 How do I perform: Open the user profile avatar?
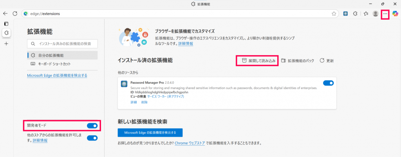coord(376,14)
